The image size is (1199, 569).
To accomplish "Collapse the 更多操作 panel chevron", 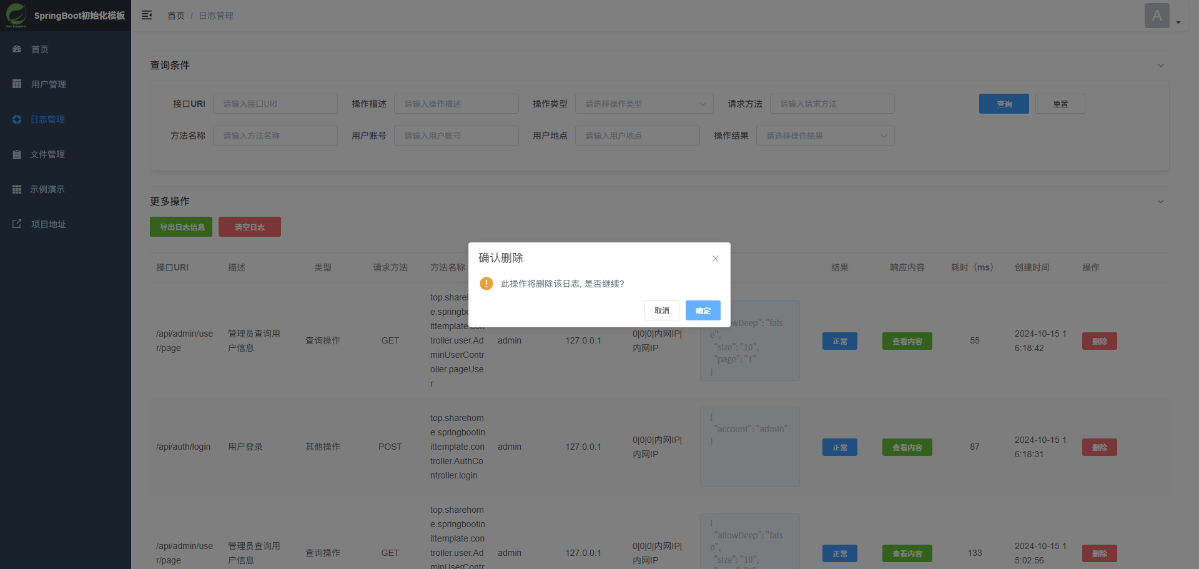I will pos(1161,201).
